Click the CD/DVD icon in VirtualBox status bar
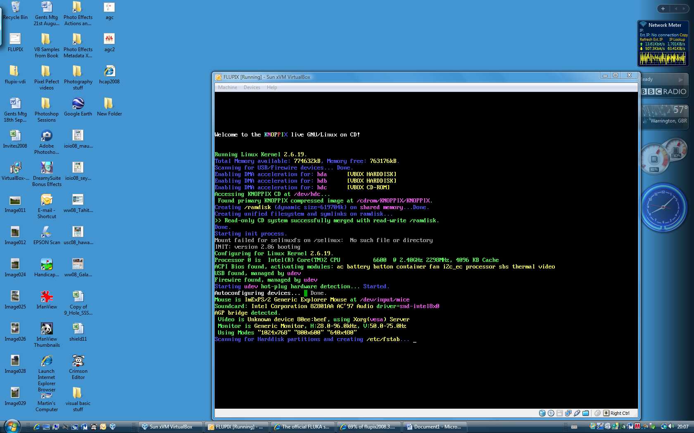Viewport: 694px width, 433px height. (x=551, y=413)
